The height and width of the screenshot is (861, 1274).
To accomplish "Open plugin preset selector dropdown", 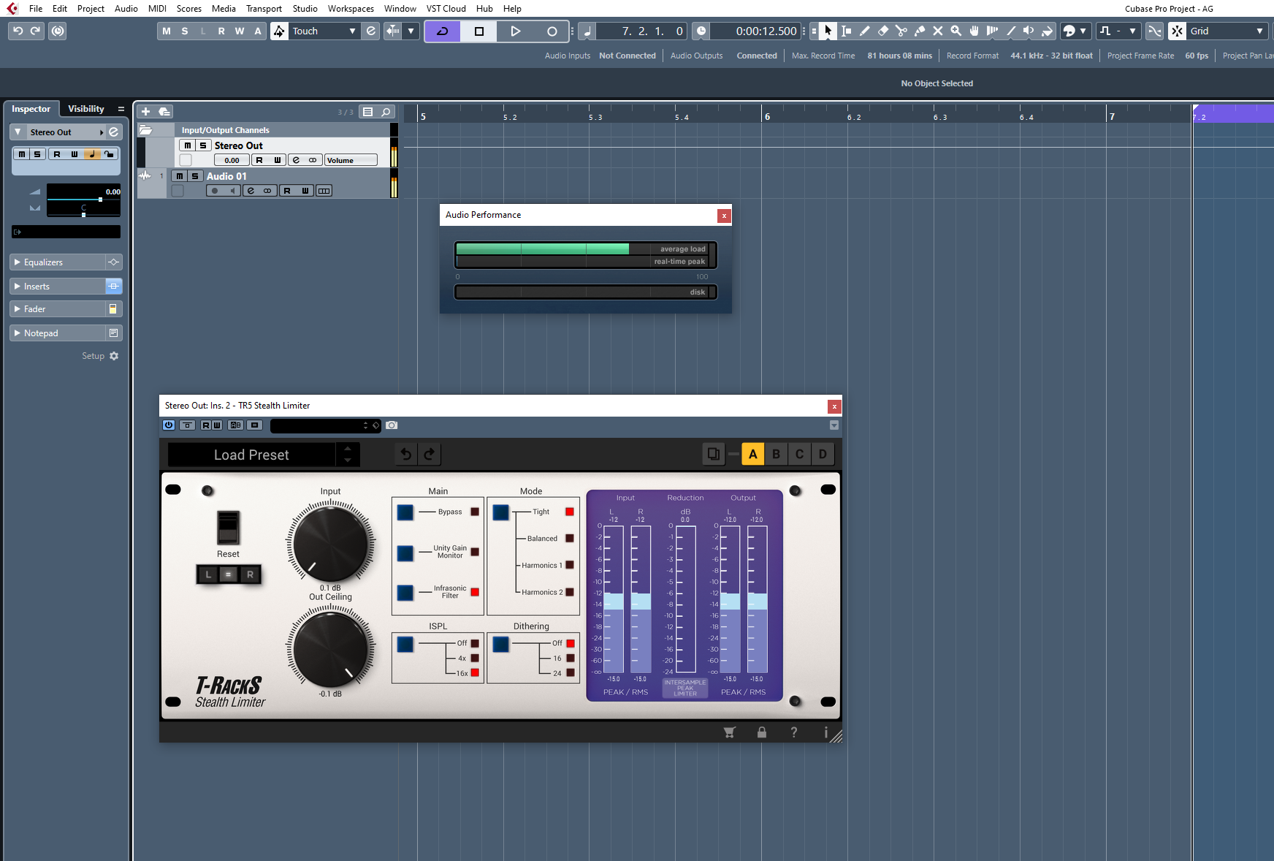I will (x=326, y=425).
